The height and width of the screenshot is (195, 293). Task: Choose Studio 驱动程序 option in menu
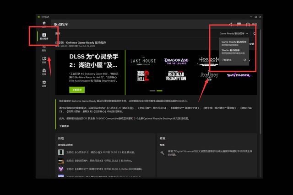pos(231,51)
